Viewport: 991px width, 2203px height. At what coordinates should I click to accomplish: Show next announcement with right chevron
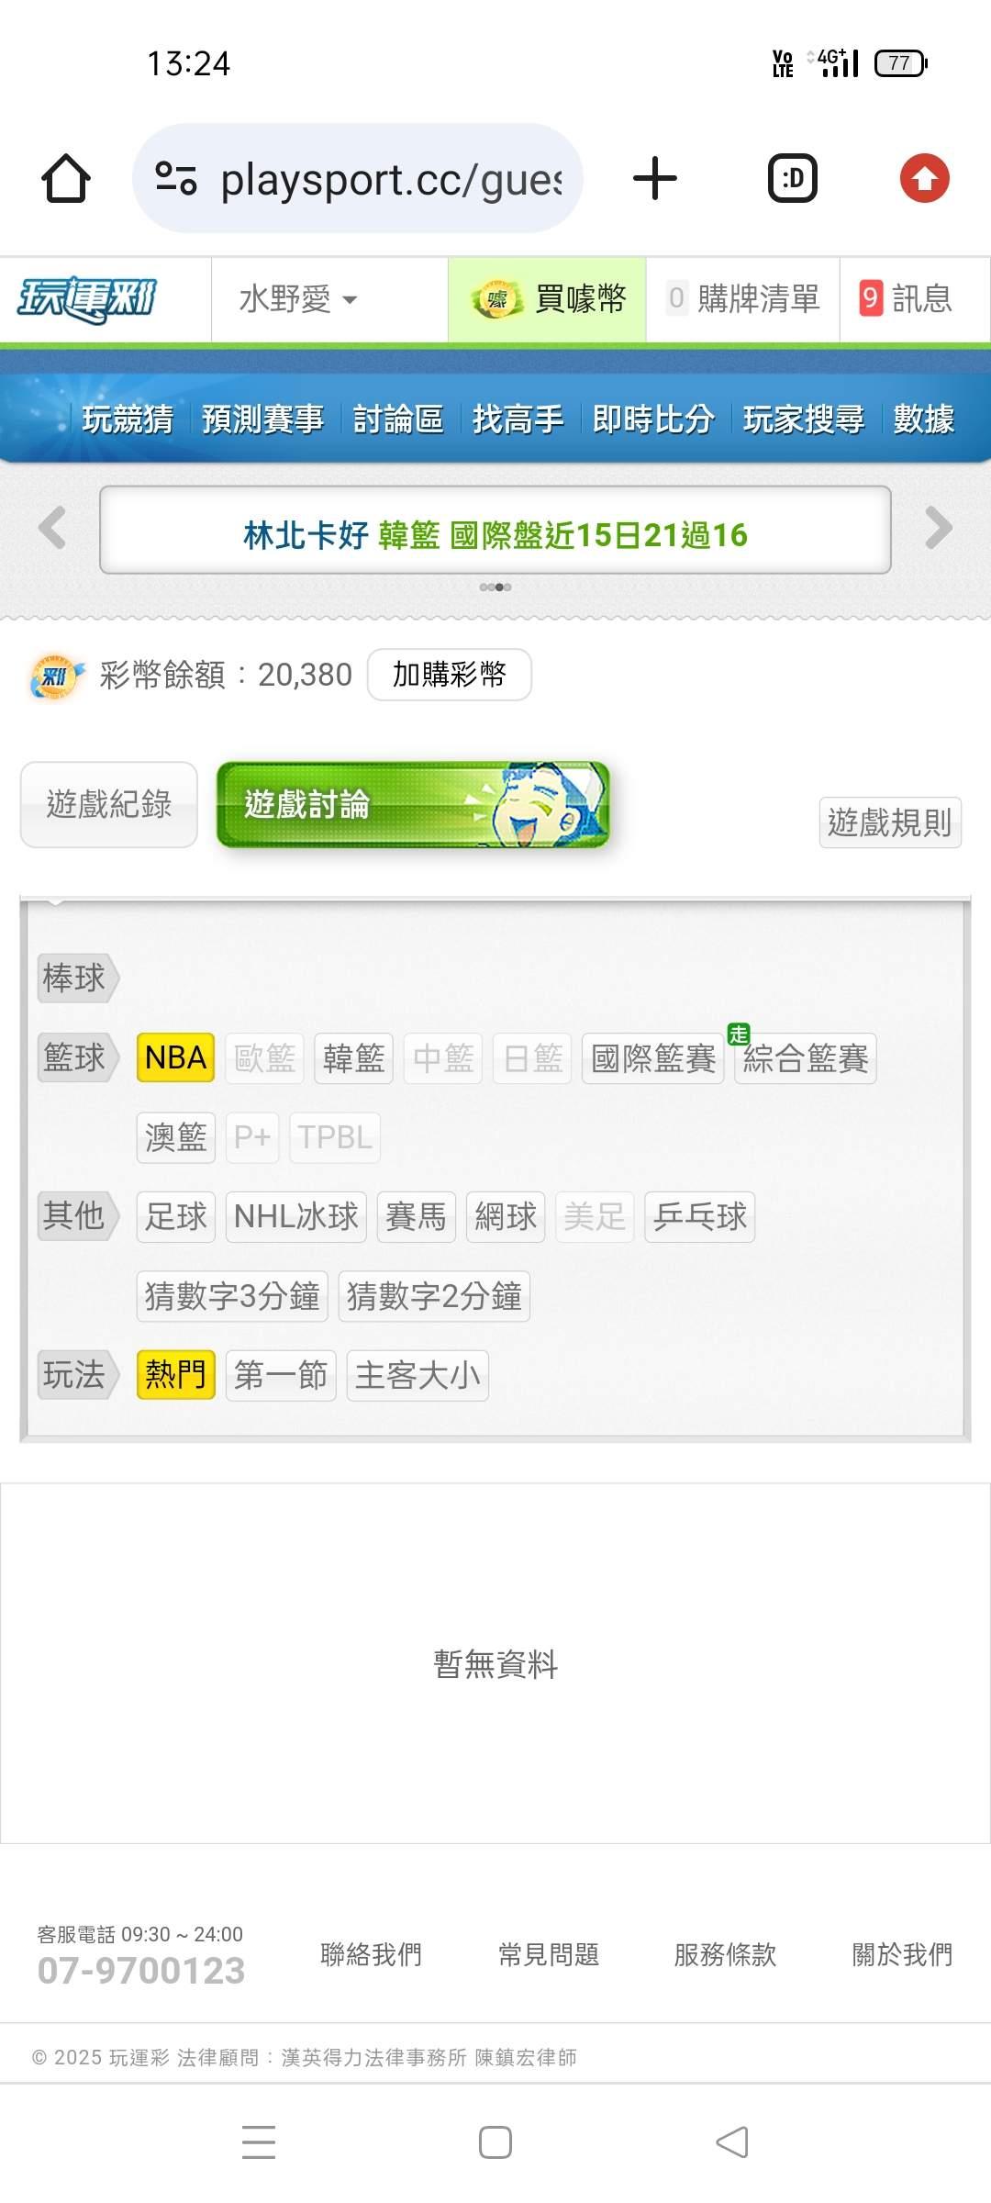939,528
